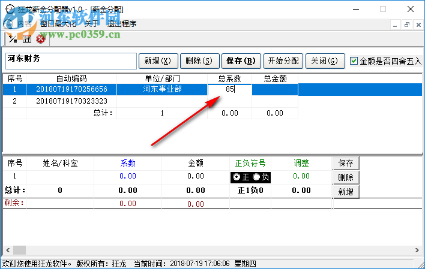The height and width of the screenshot is (269, 425).
Task: Click the 当前时间 status bar text
Action: tap(182, 264)
